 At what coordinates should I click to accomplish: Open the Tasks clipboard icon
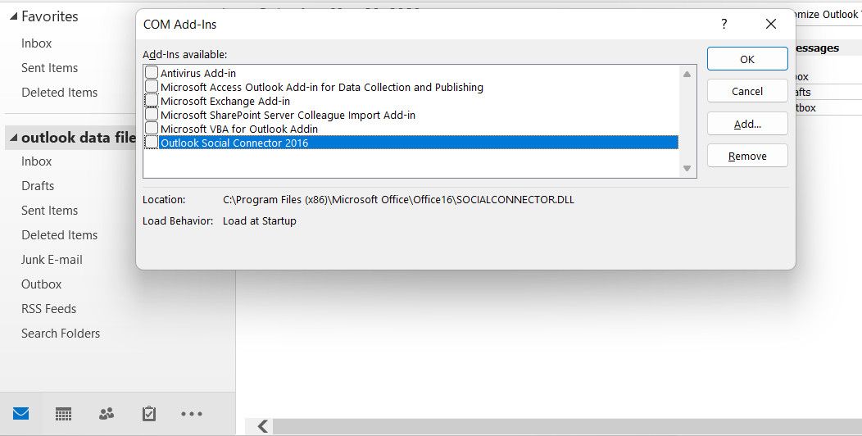[149, 413]
